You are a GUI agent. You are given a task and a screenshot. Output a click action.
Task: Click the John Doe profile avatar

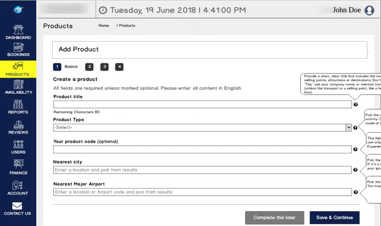point(369,10)
